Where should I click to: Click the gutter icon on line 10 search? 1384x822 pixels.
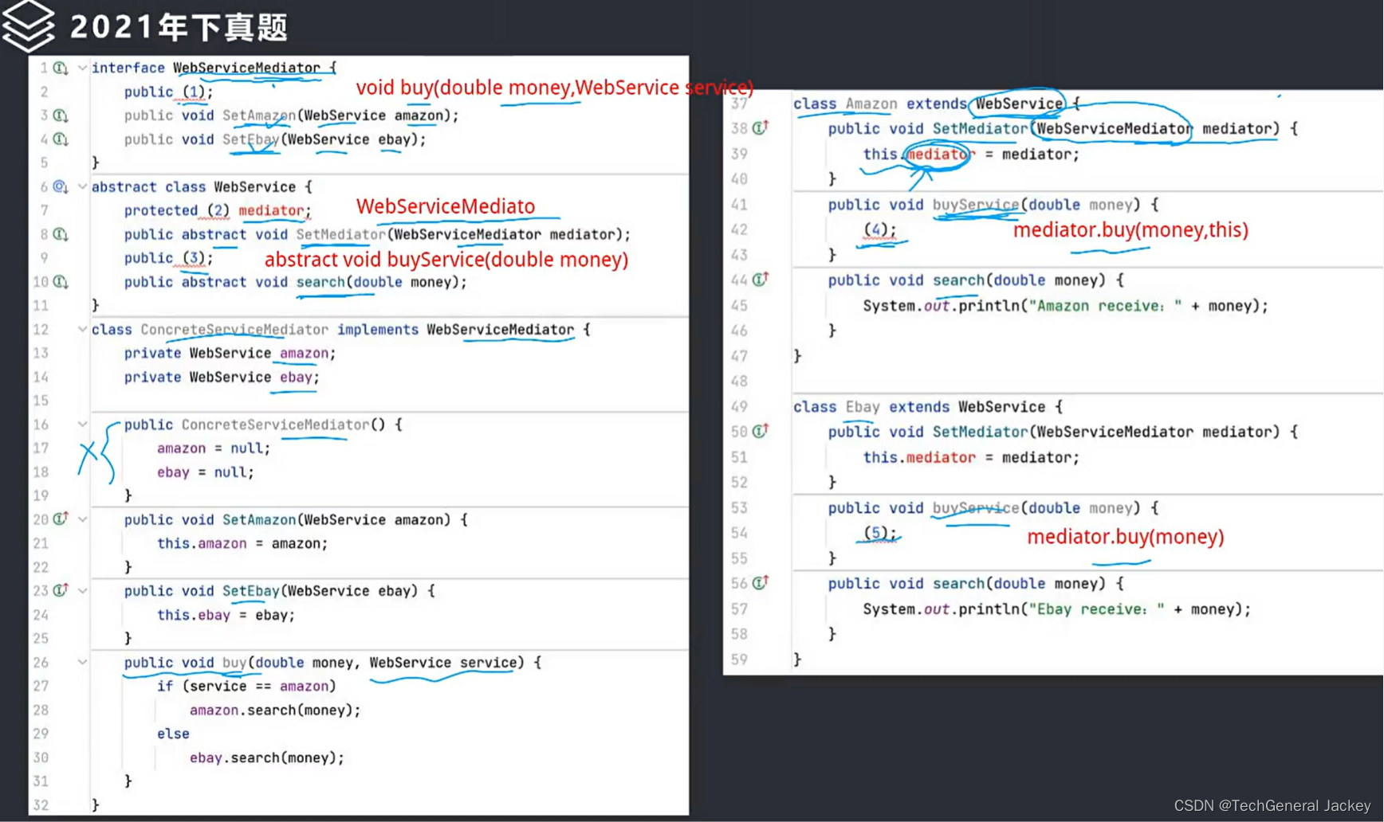61,282
